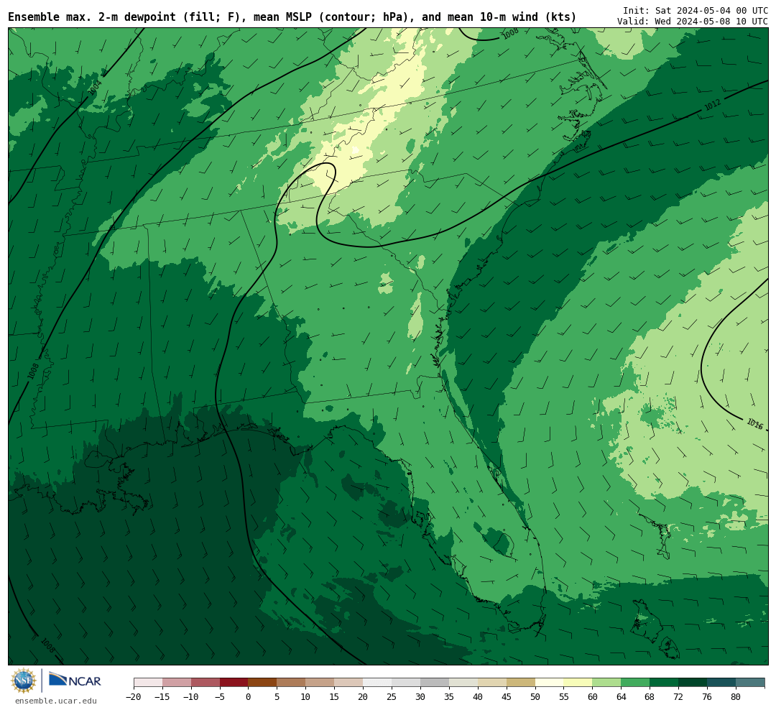This screenshot has width=776, height=710.
Task: Click the Valid: Wed 2024-05-08 10 UTC text
Action: (693, 22)
